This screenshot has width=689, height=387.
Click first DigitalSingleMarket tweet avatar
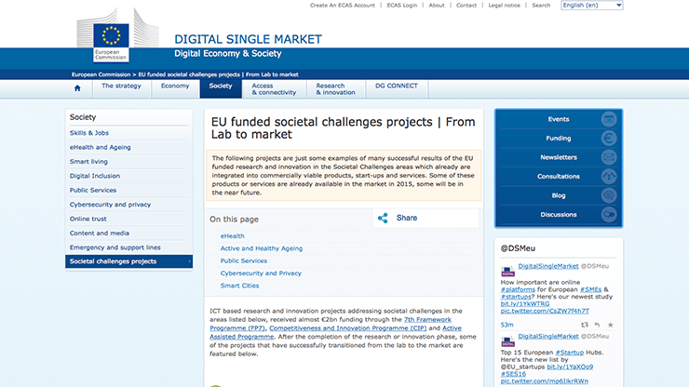507,271
